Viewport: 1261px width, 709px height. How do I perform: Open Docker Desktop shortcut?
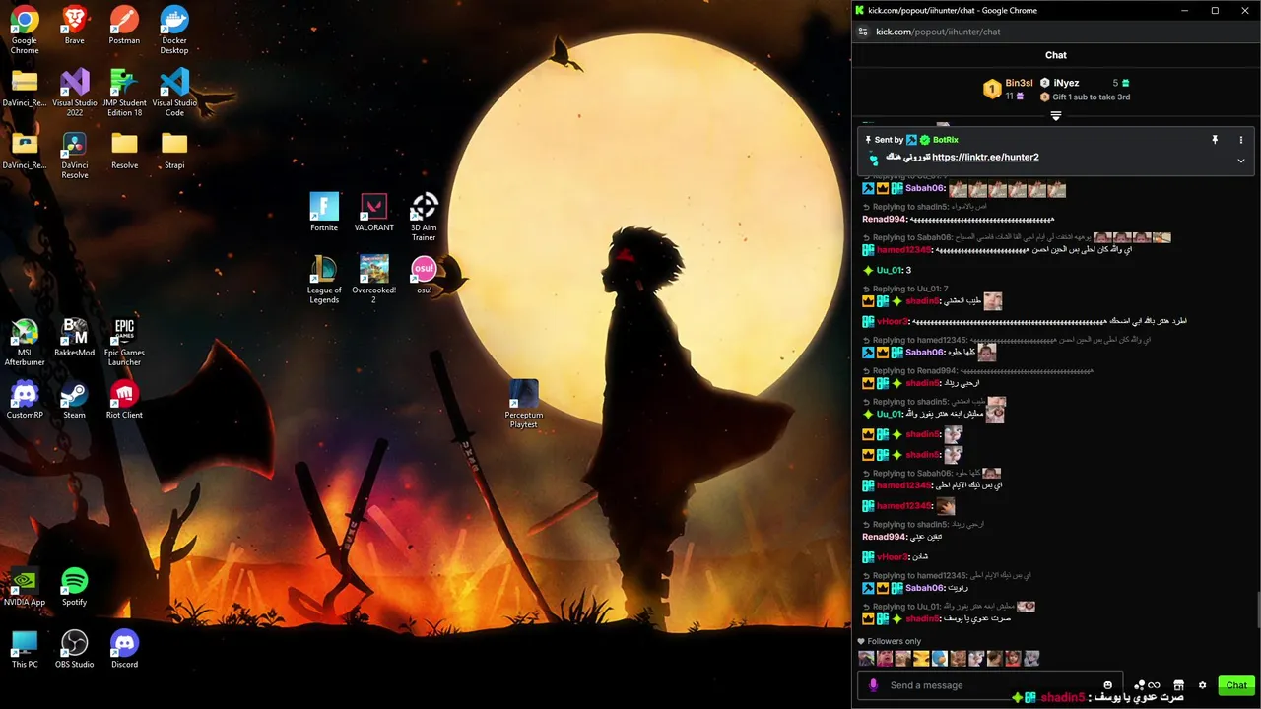point(174,30)
